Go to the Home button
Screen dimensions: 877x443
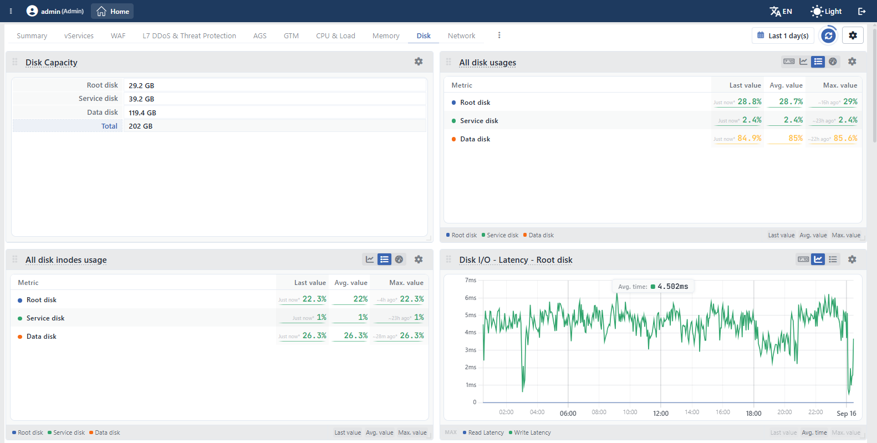pos(113,11)
